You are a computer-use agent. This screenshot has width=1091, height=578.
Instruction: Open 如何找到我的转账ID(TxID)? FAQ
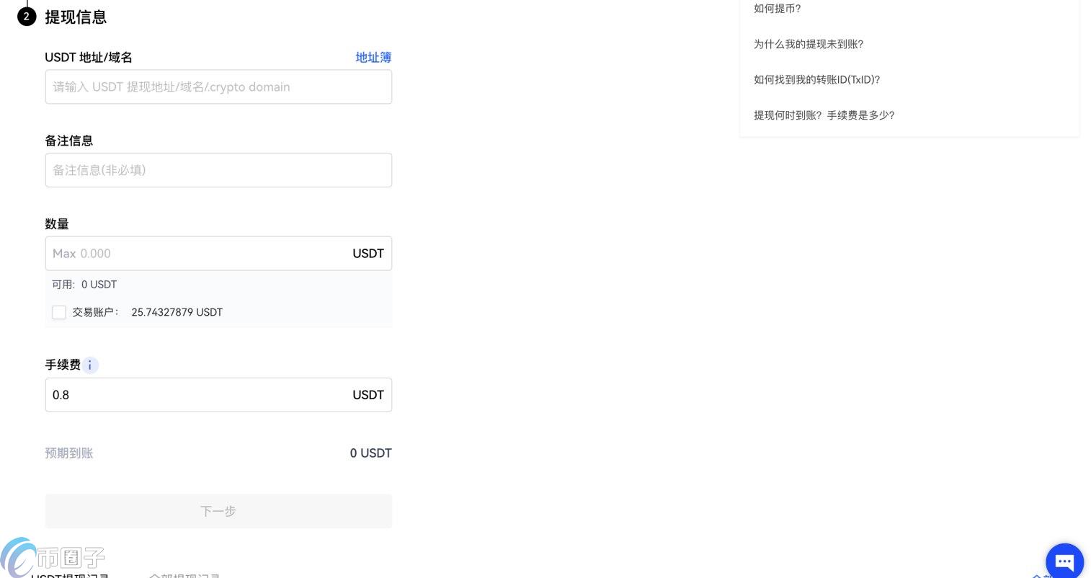816,79
